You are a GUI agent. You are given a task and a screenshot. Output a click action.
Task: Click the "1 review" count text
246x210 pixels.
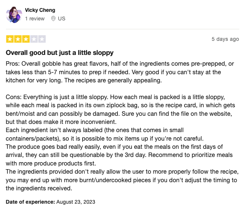tap(35, 19)
